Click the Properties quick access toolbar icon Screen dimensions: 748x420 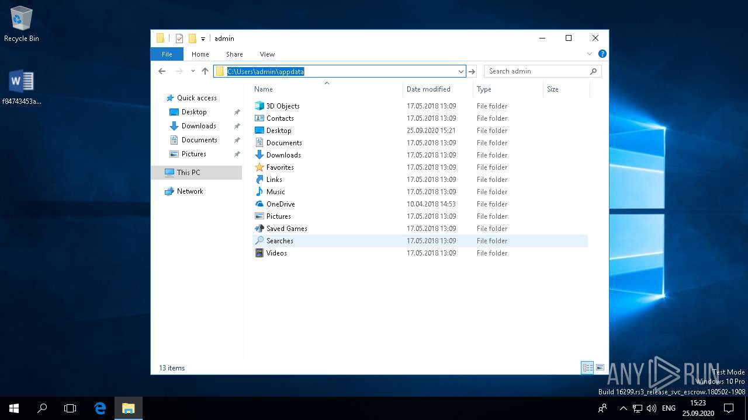[179, 38]
